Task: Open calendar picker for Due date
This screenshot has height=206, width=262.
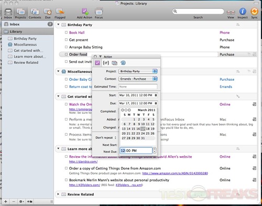Action: (x=156, y=103)
